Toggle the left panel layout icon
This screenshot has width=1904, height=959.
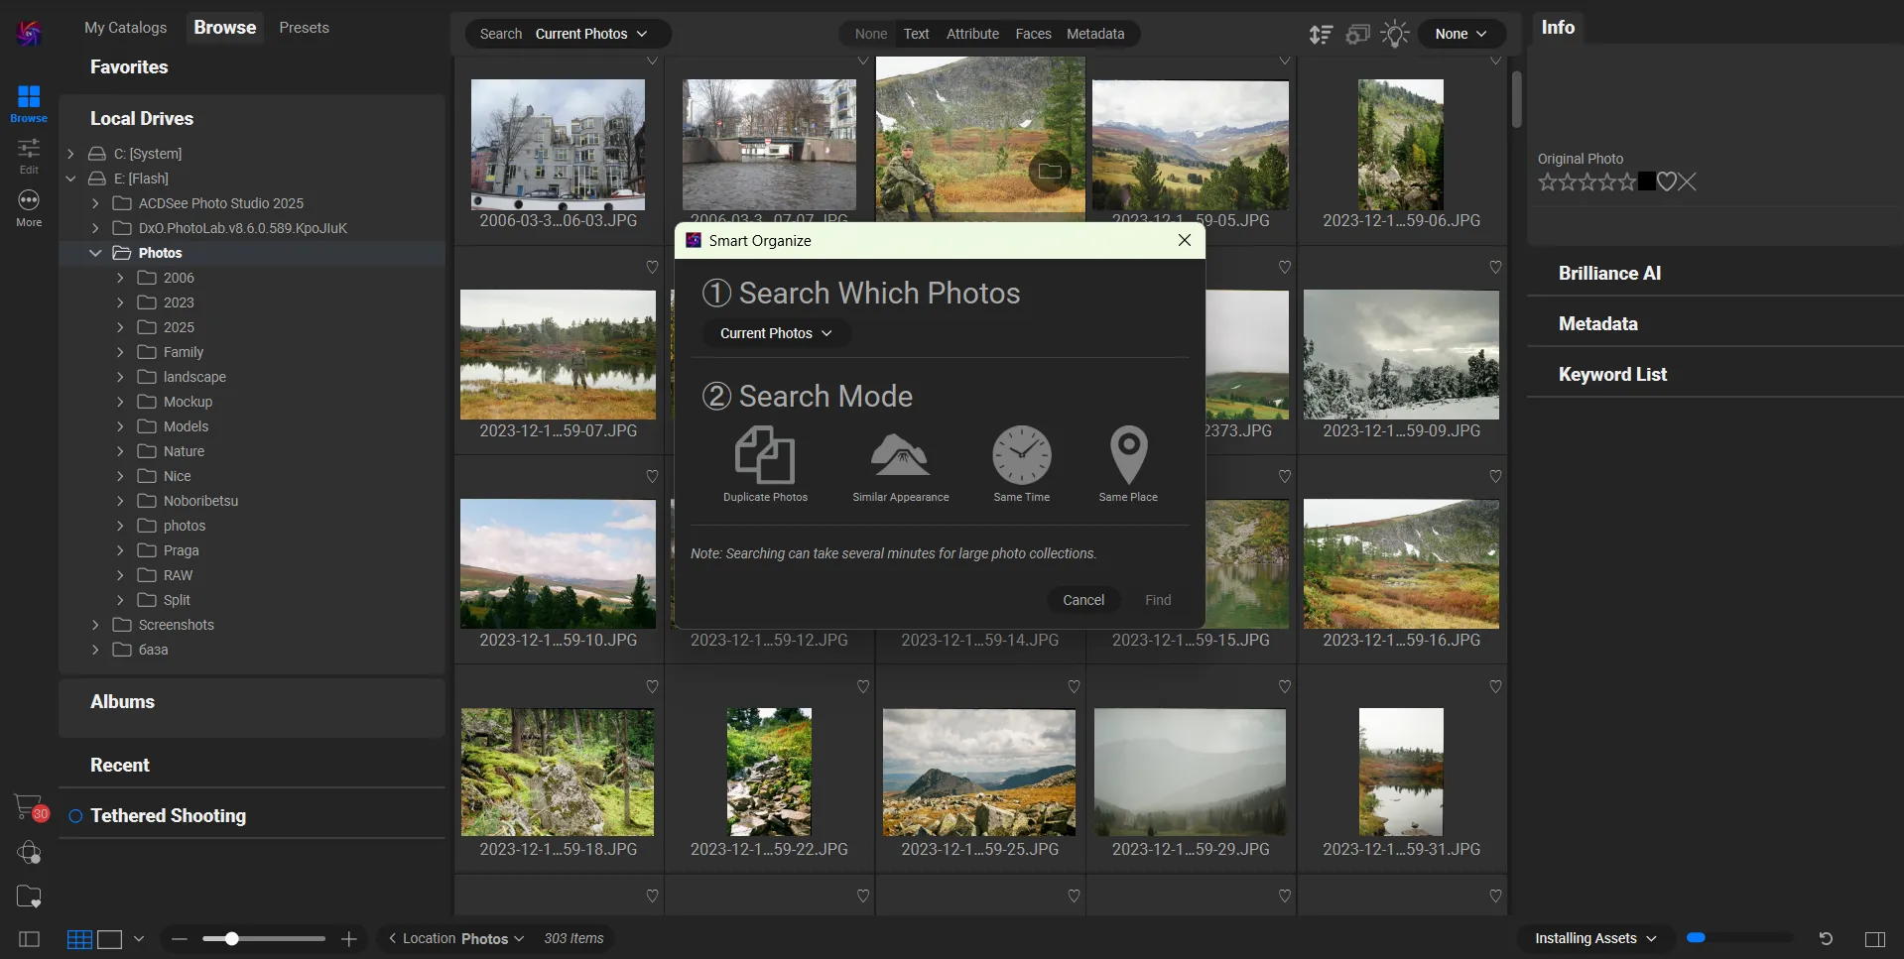click(x=30, y=938)
